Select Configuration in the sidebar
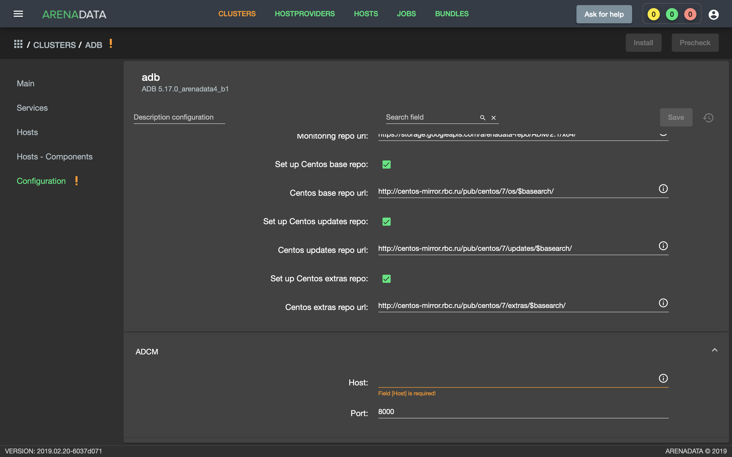This screenshot has height=457, width=732. pyautogui.click(x=41, y=181)
